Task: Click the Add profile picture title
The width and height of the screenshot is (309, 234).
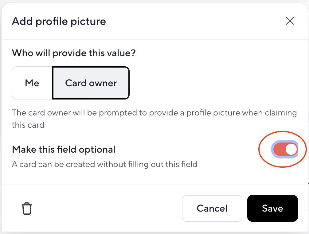Action: 59,21
